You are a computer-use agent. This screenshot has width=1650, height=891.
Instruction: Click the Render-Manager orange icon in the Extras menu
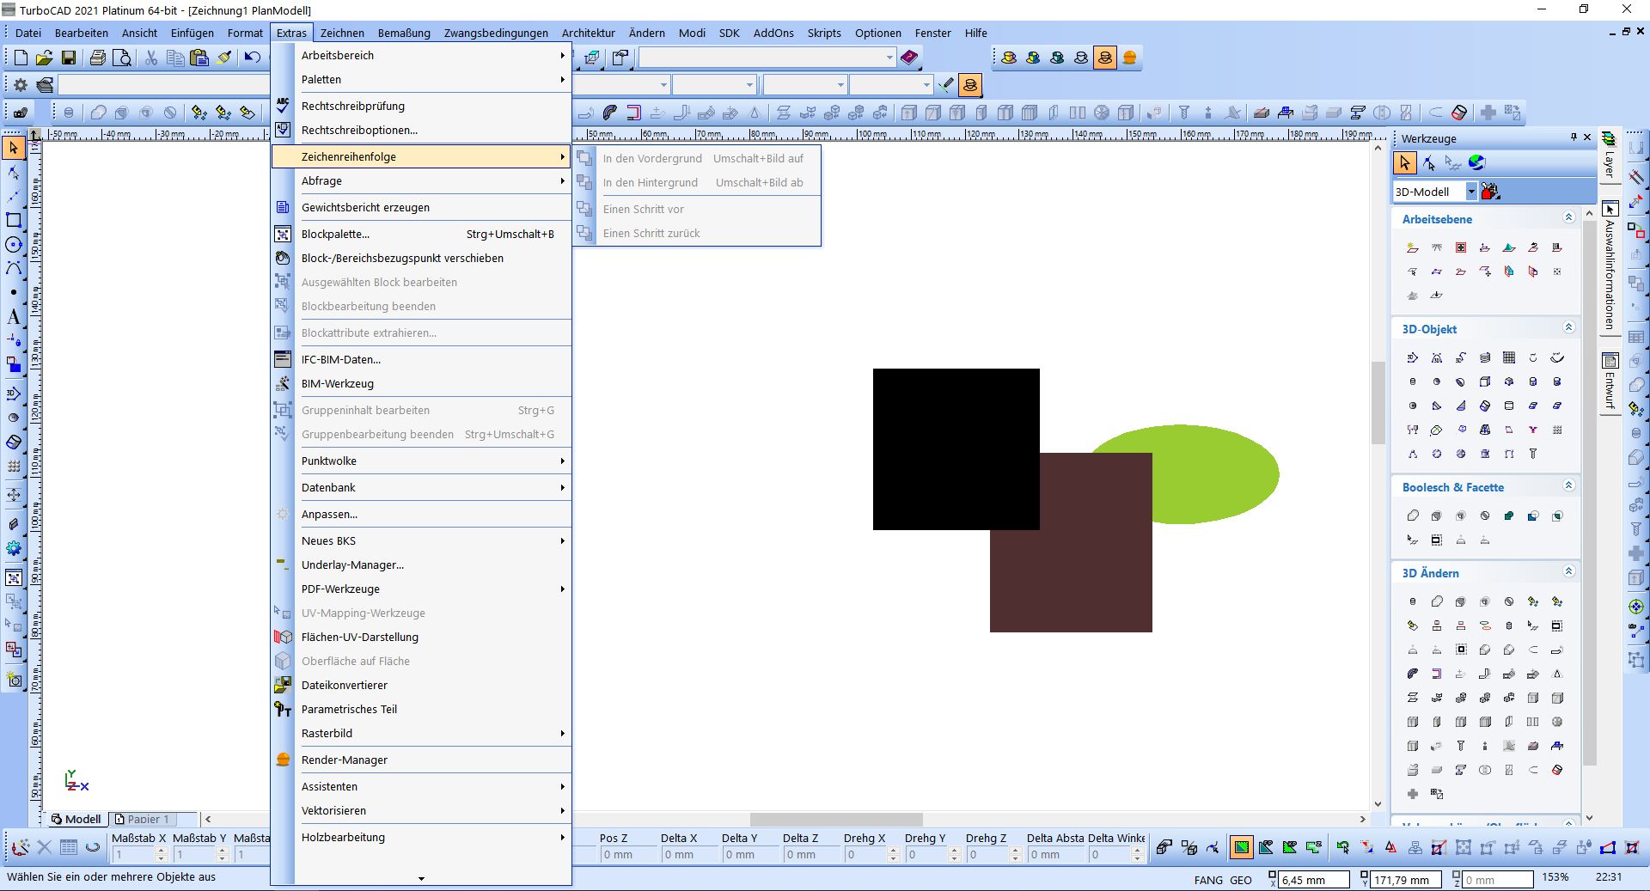pos(283,760)
